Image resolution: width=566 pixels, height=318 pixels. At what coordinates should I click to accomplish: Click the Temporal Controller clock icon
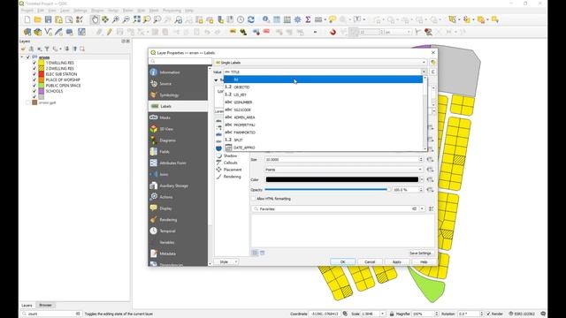pyautogui.click(x=241, y=19)
